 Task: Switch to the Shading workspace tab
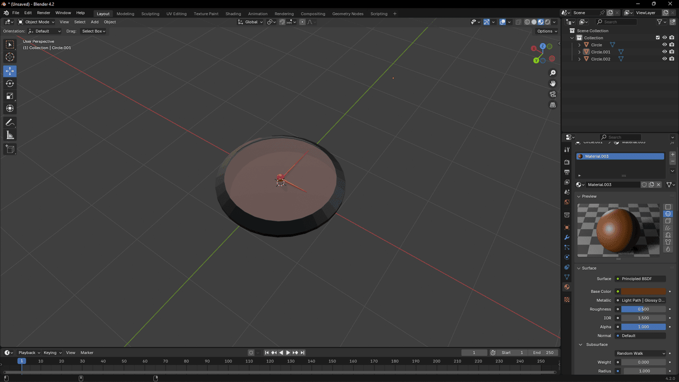point(233,13)
